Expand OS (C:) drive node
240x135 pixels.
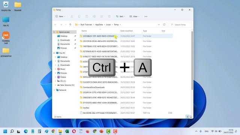coord(55,81)
